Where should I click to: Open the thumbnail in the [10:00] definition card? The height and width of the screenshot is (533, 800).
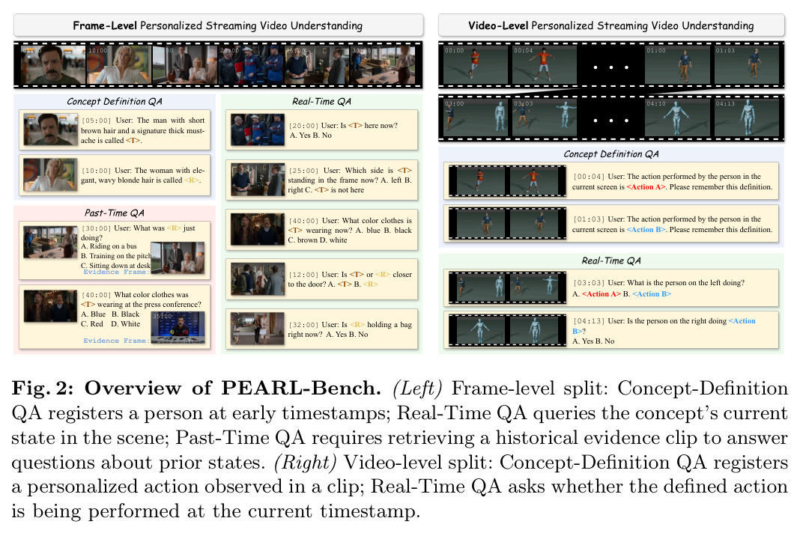click(50, 175)
